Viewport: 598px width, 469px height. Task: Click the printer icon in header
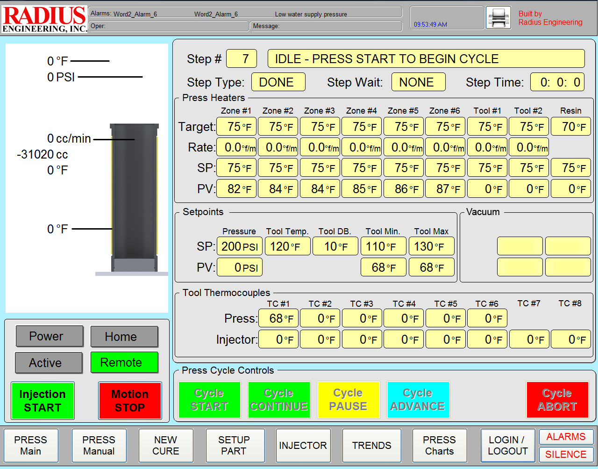[x=498, y=18]
